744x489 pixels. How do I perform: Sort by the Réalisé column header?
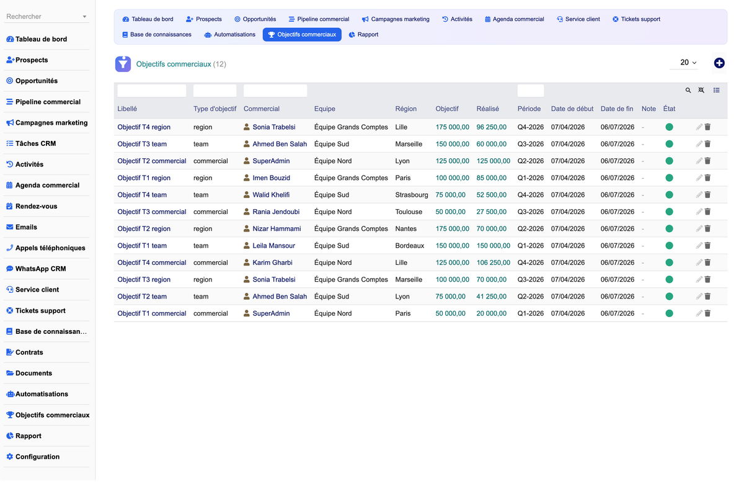pyautogui.click(x=488, y=109)
